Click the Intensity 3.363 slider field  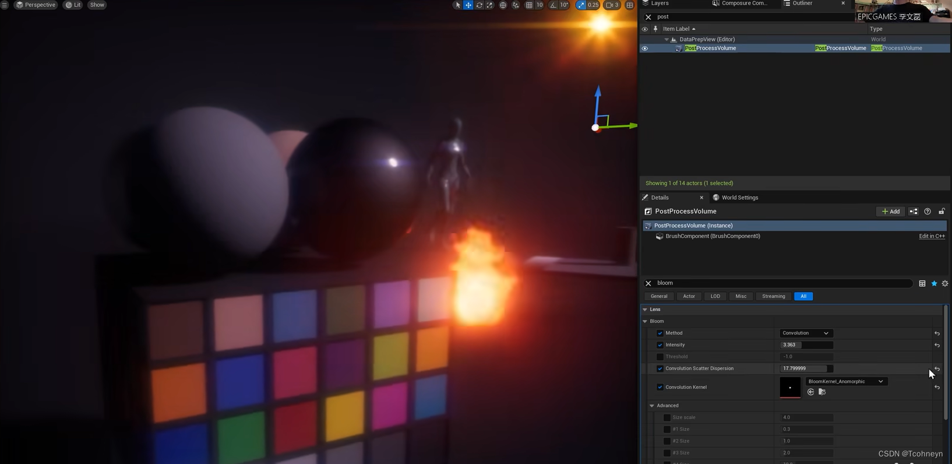click(x=806, y=345)
